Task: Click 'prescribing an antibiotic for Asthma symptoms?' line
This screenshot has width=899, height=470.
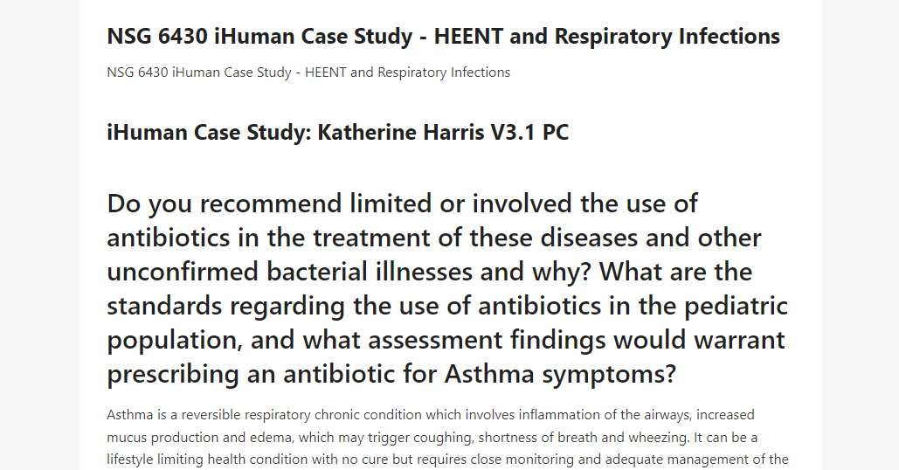Action: pyautogui.click(x=391, y=374)
